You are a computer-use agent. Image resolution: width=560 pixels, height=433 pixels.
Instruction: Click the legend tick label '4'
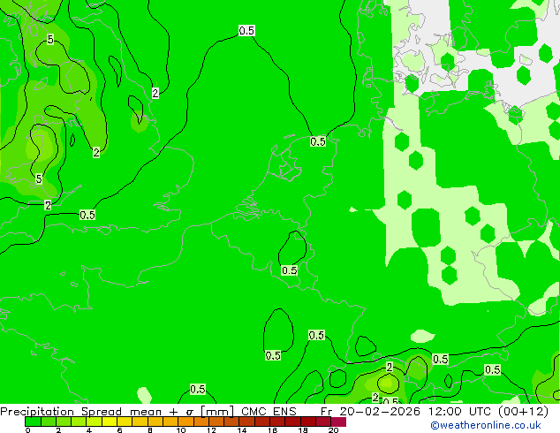(x=89, y=430)
